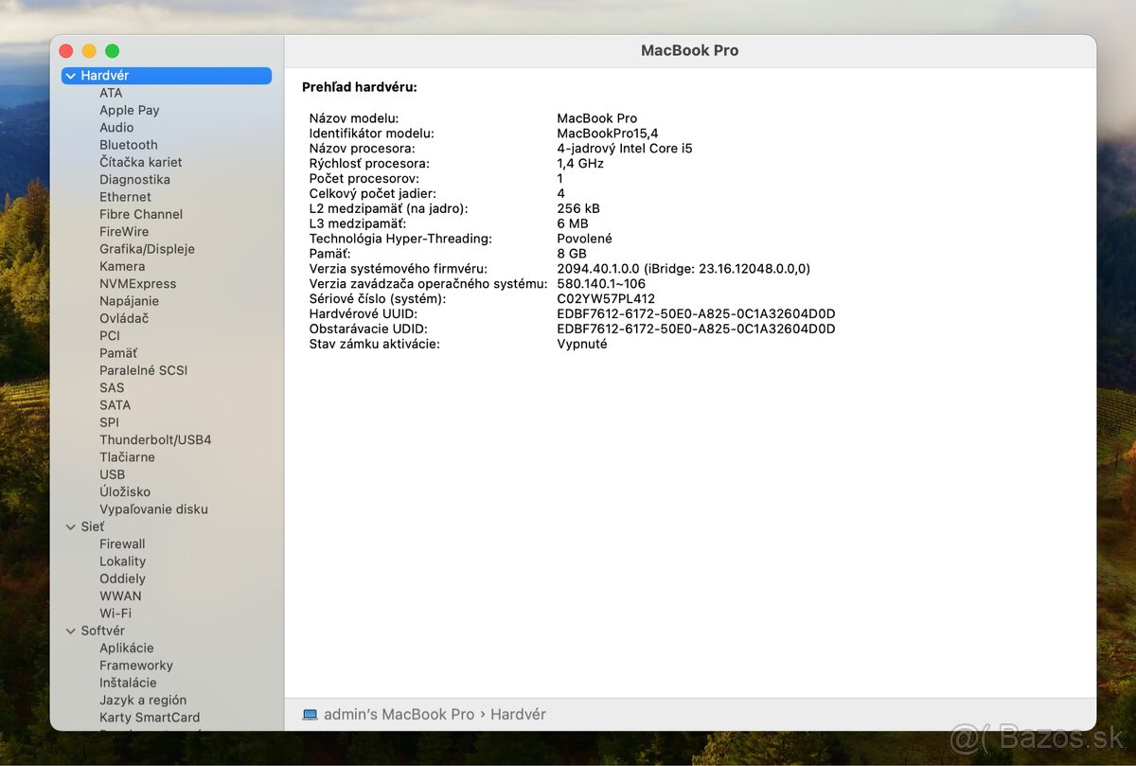This screenshot has height=766, width=1136.
Task: Select Audio in the sidebar
Action: tap(116, 128)
